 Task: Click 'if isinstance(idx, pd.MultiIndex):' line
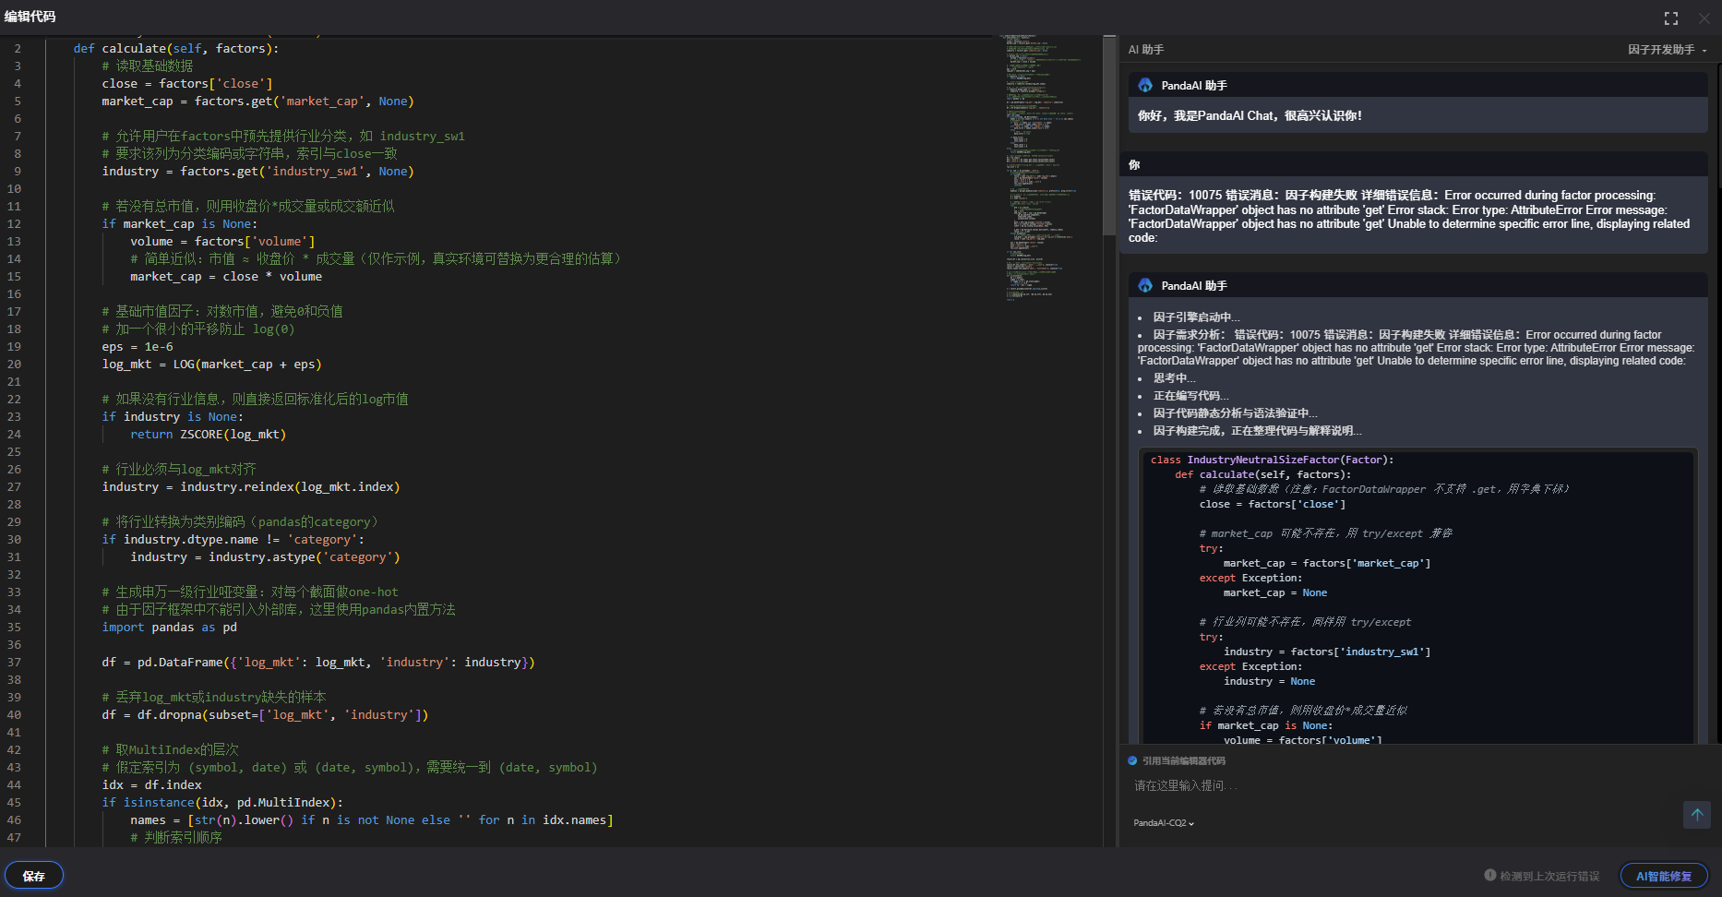click(222, 803)
